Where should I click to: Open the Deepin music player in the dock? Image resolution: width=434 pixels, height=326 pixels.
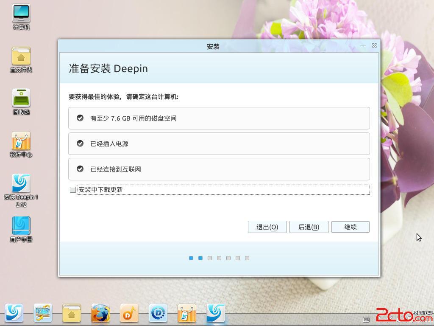click(x=129, y=313)
